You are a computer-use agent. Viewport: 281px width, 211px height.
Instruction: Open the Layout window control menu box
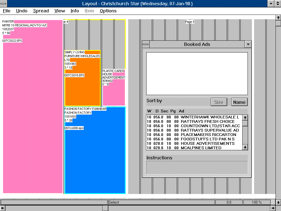pyautogui.click(x=3, y=3)
